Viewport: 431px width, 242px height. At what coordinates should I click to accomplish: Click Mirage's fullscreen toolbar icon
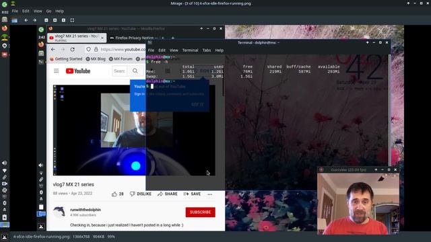[72, 20]
